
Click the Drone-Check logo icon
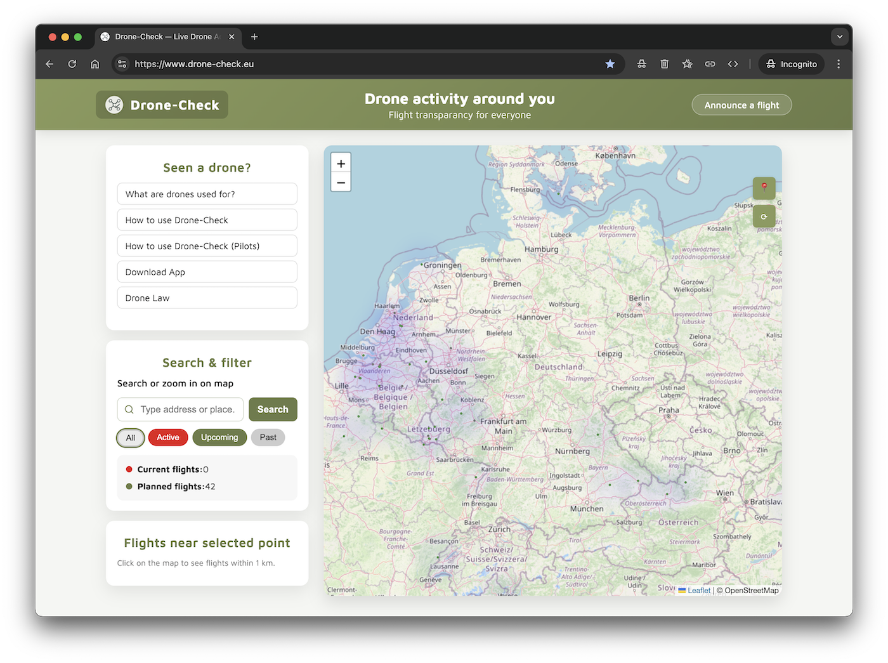pyautogui.click(x=114, y=105)
